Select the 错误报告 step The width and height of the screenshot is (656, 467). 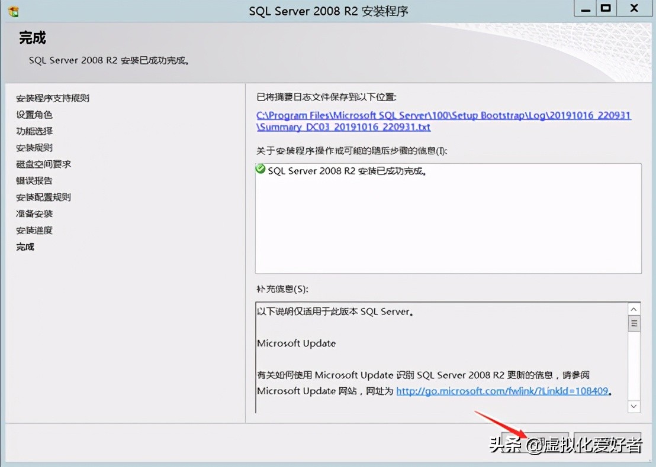pos(34,180)
